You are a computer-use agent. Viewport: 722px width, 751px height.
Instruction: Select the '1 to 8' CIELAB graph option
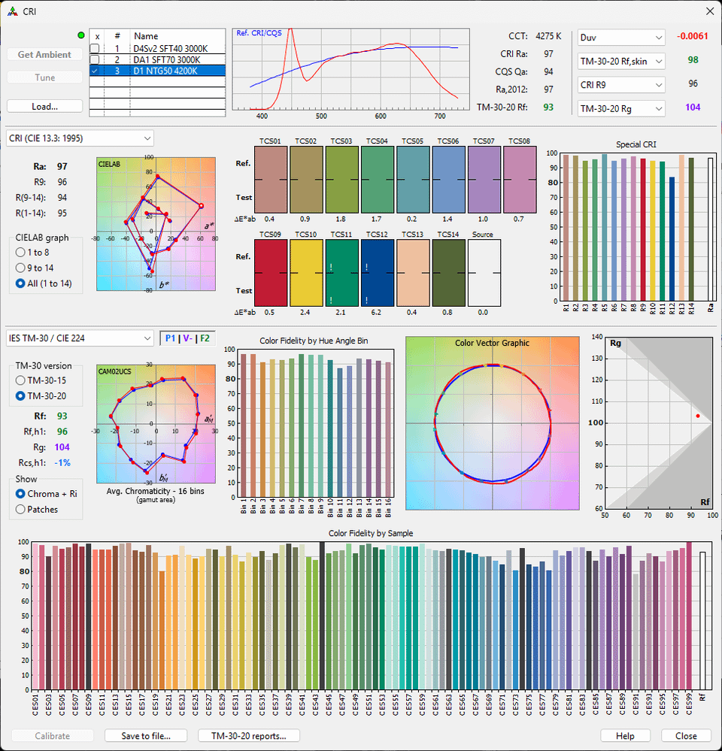pos(20,253)
